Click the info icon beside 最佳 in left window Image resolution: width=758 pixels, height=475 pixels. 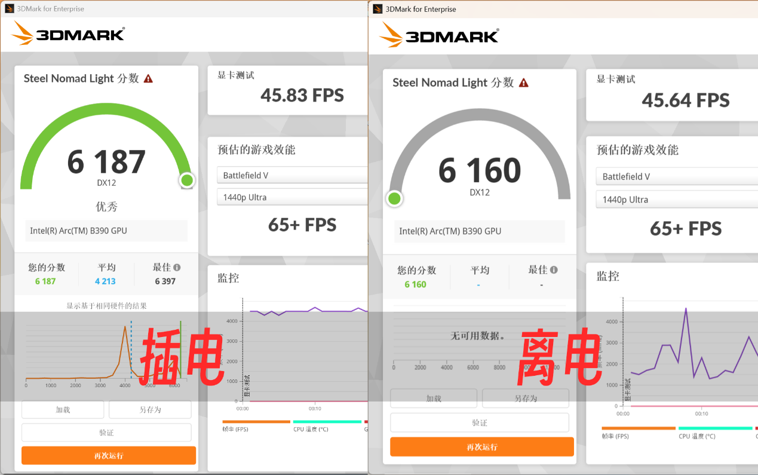click(177, 268)
